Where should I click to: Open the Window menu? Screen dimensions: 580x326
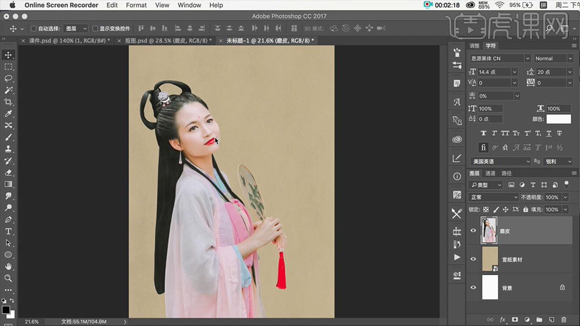pyautogui.click(x=189, y=5)
